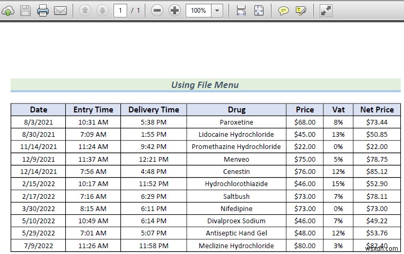
Task: Click the upload to cloud icon
Action: click(x=8, y=11)
